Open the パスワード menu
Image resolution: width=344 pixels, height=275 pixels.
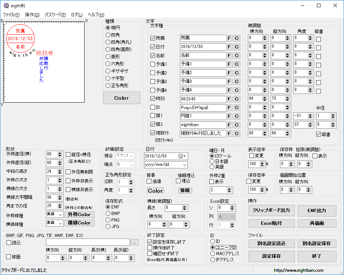coord(55,15)
